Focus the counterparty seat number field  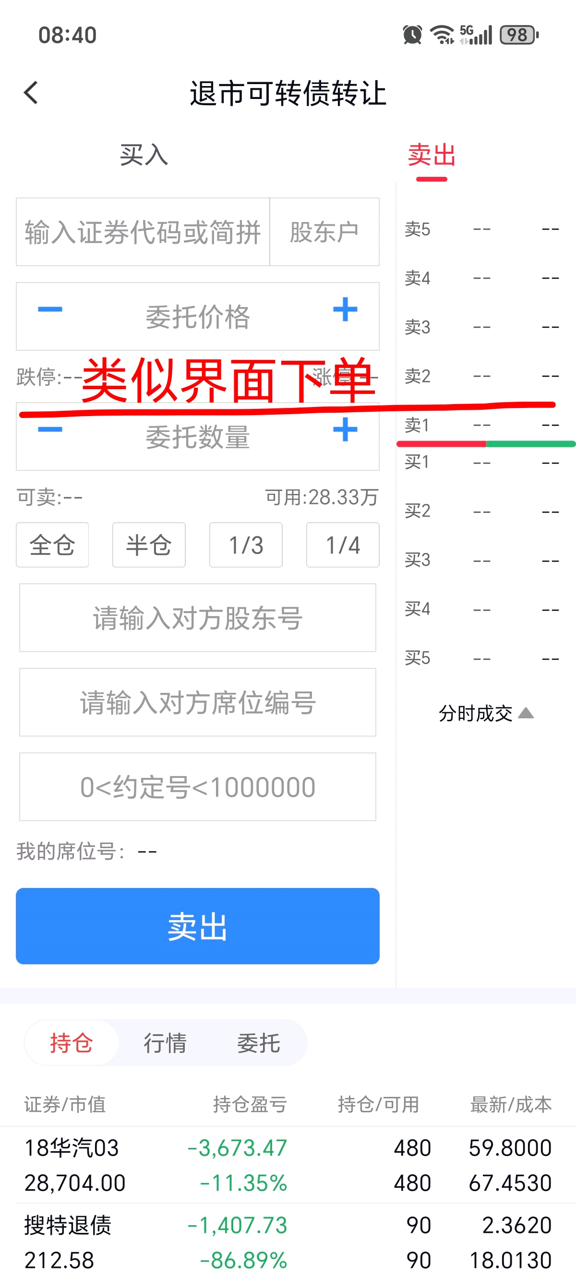click(x=198, y=702)
